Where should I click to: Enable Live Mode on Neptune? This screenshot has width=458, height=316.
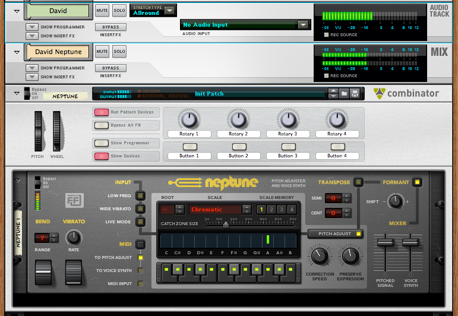[x=141, y=222]
